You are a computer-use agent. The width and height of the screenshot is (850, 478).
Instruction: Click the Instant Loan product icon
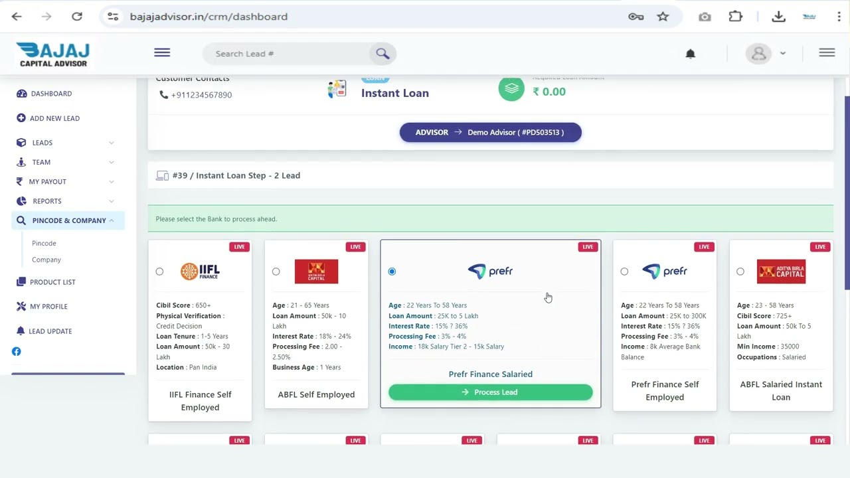click(337, 88)
